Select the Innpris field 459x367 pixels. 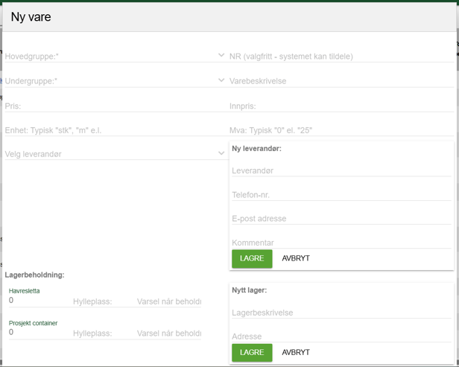pos(340,106)
